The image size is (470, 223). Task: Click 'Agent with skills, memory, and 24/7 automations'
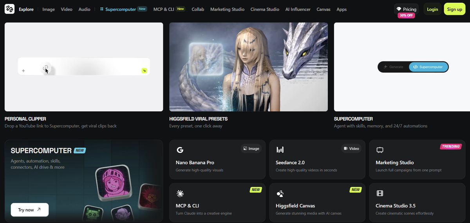coord(381,126)
